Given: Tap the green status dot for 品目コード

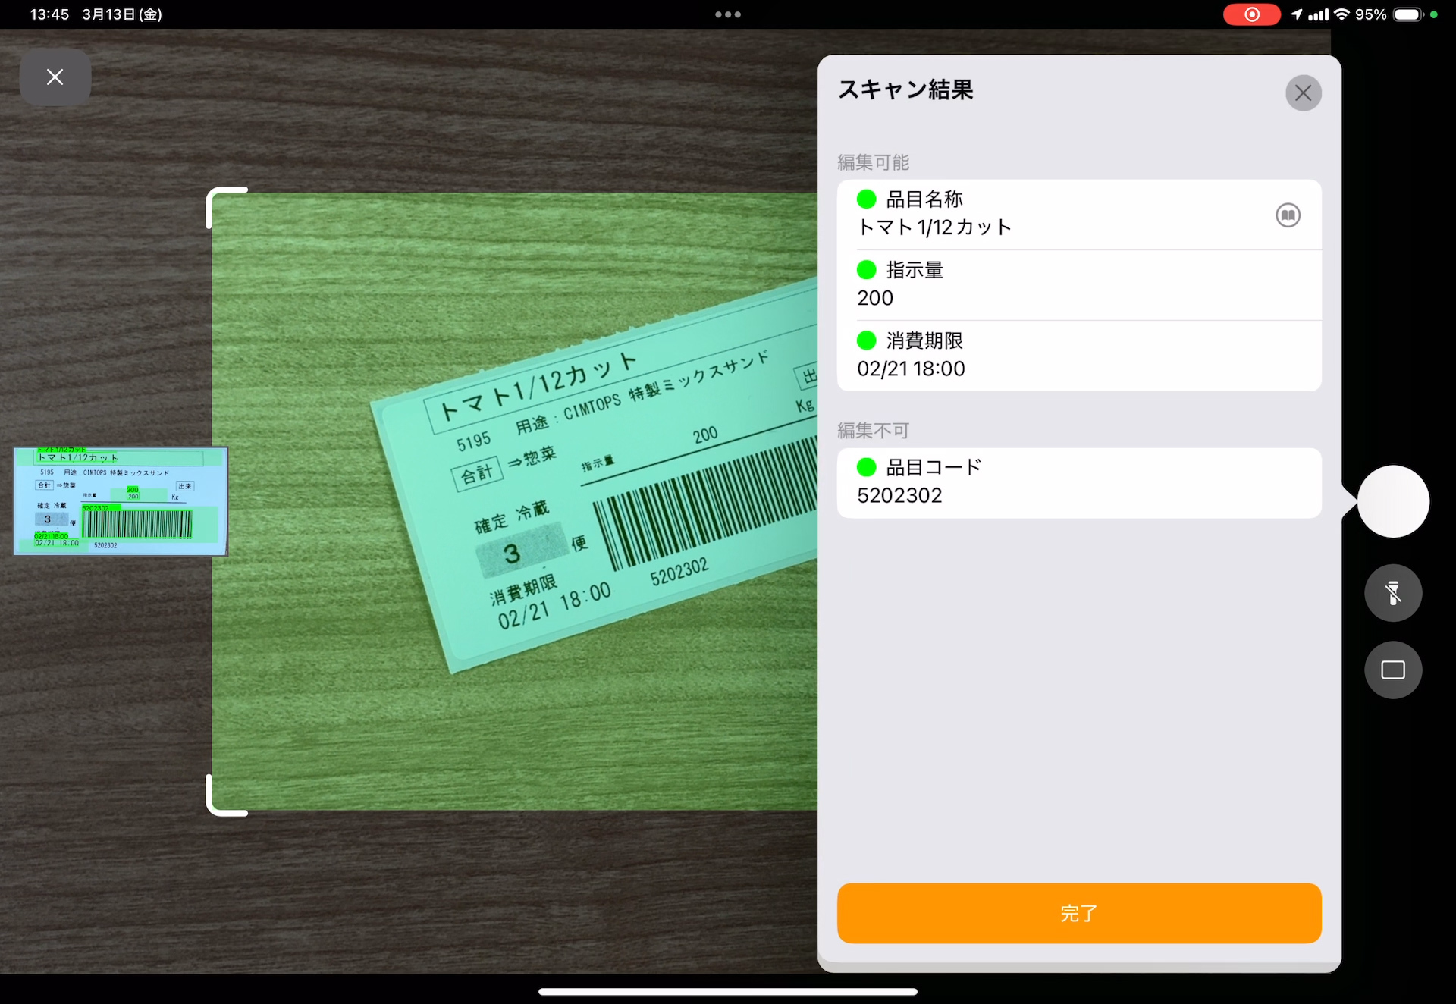Looking at the screenshot, I should (866, 467).
